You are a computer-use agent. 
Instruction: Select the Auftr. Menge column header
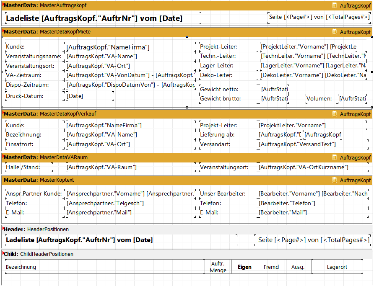pos(218,267)
